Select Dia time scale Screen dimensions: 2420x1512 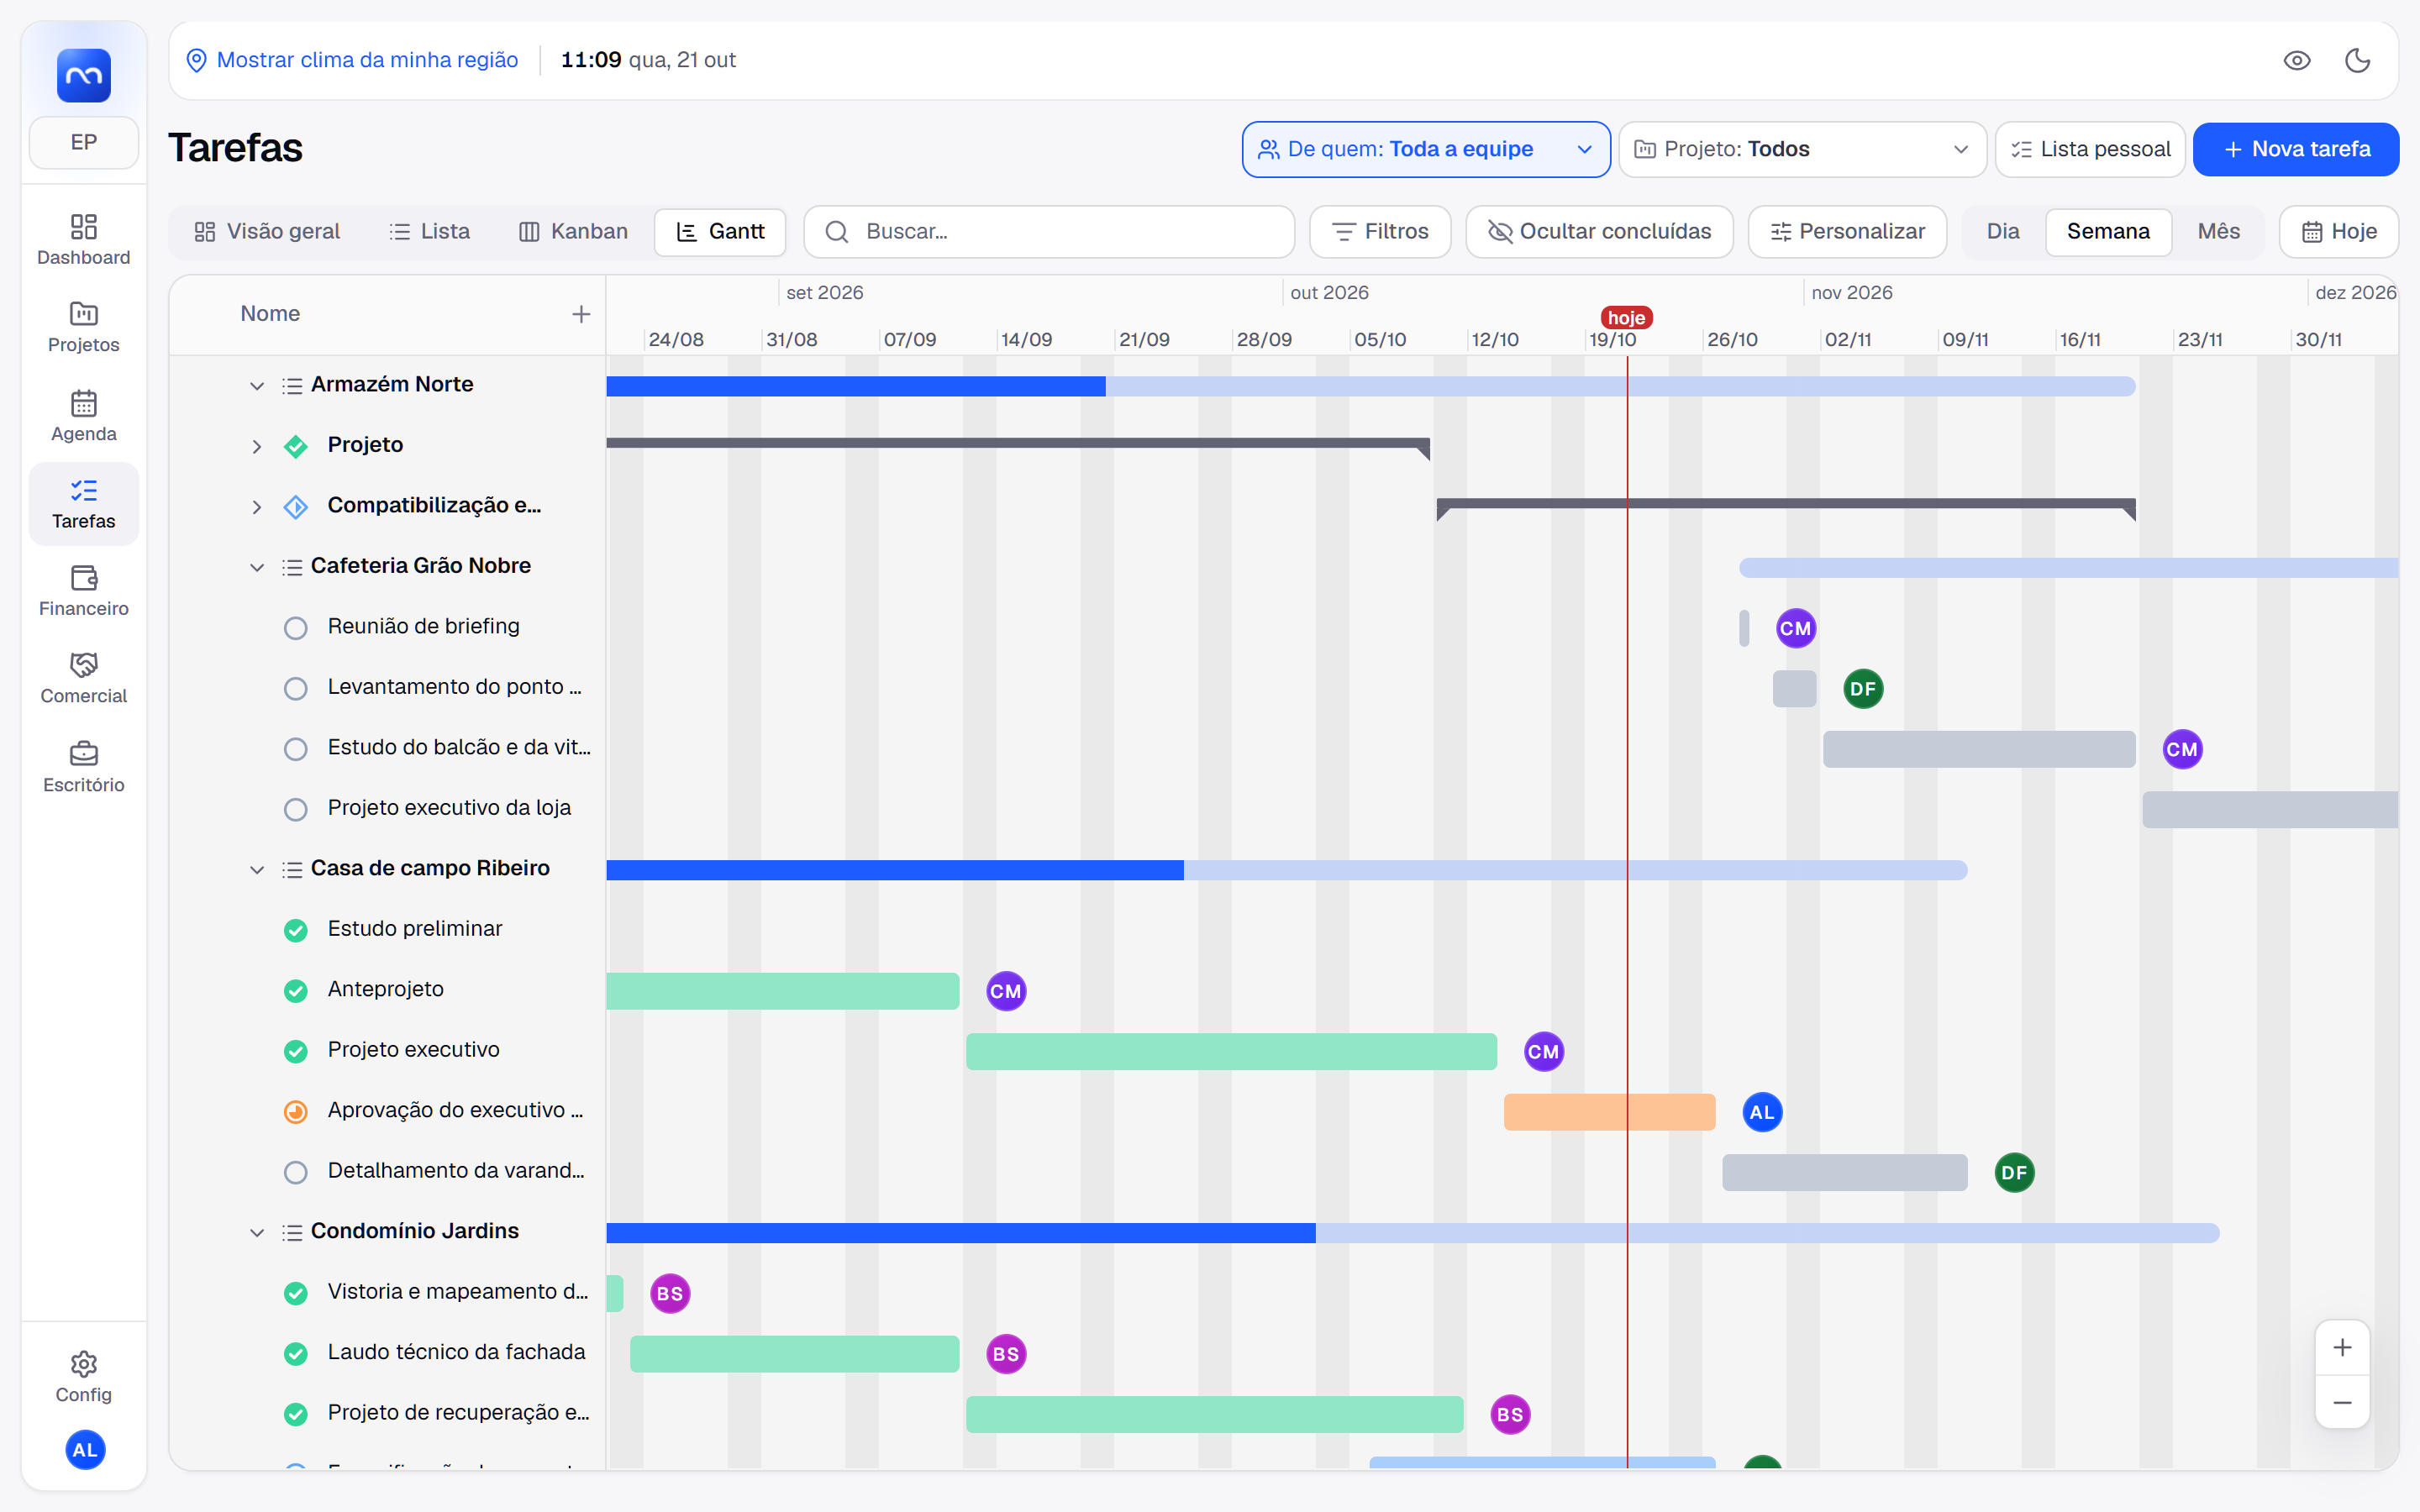[2002, 231]
